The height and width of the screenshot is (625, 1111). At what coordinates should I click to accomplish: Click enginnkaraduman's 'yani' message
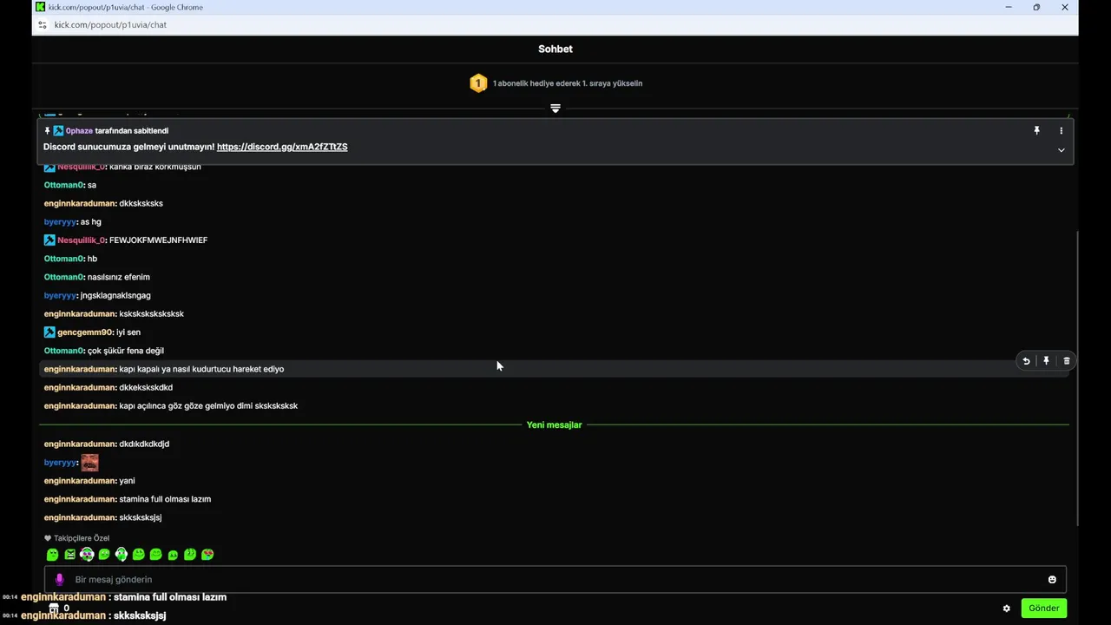point(127,481)
